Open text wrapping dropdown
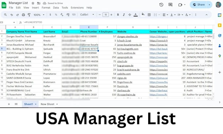 180,15
